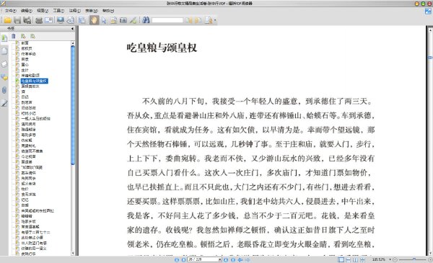Viewport: 433px width, 263px height.
Task: Find next search result icon
Action: click(x=198, y=20)
